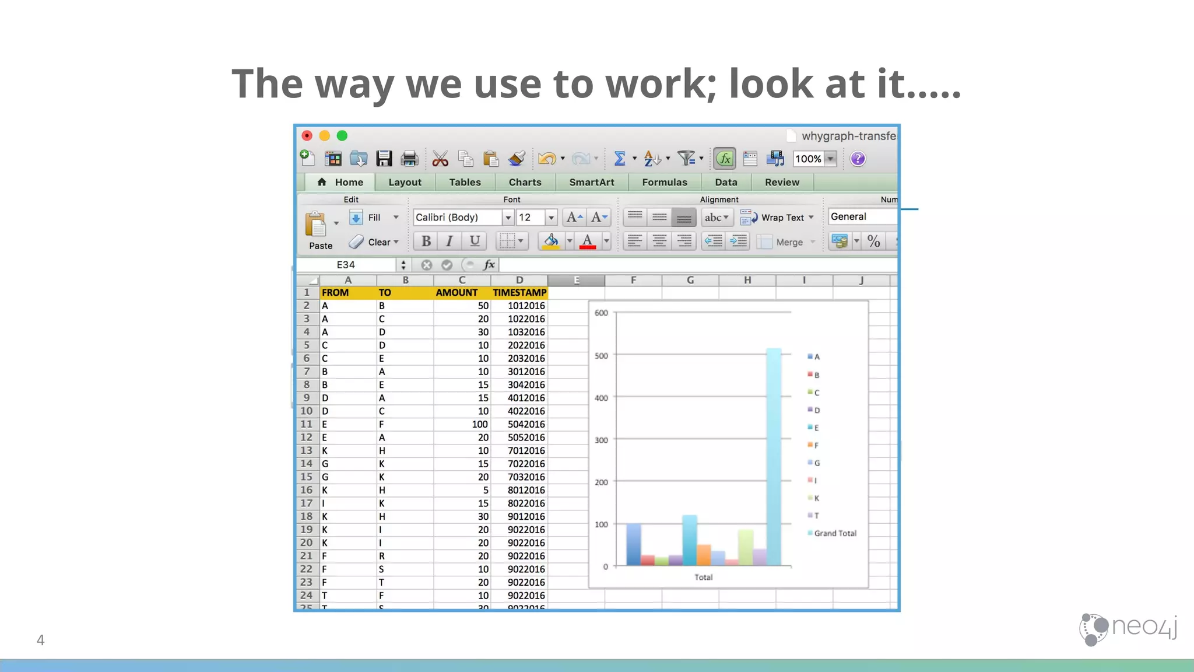Open the media browser
1194x672 pixels.
click(775, 159)
